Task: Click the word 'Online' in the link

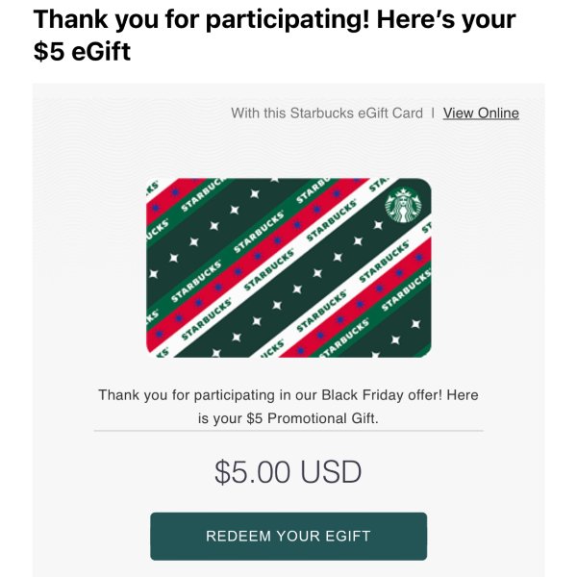Action: tap(498, 113)
